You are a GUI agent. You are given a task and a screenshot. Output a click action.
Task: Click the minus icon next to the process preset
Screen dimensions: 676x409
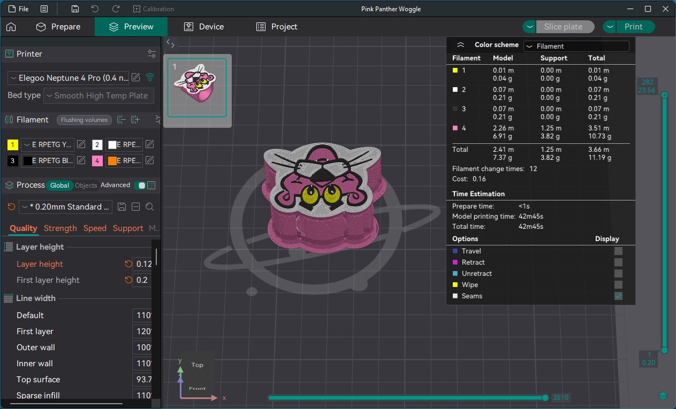tap(136, 207)
